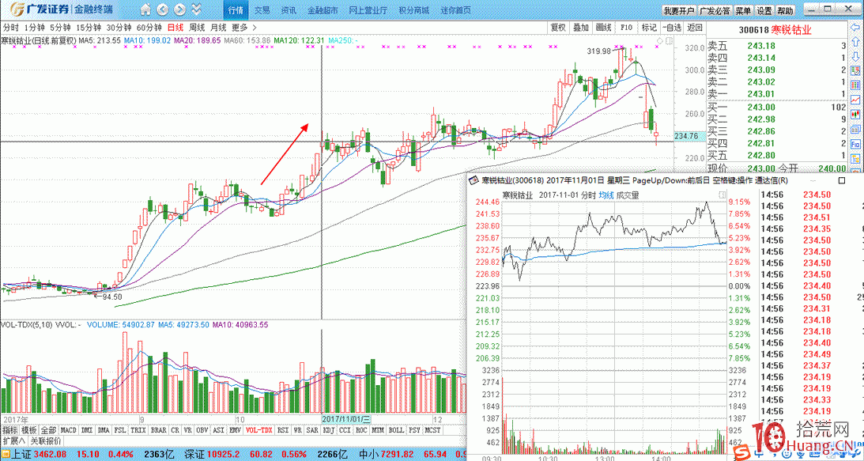This screenshot has height=461, width=864.
Task: Select the 15分钟 chart period
Action: [x=89, y=27]
